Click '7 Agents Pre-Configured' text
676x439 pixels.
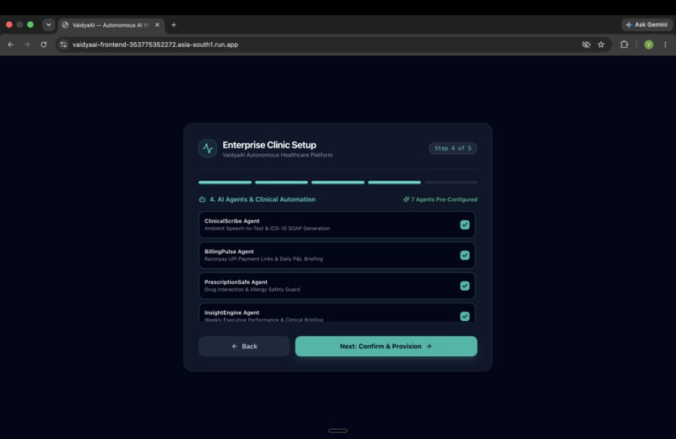[444, 199]
